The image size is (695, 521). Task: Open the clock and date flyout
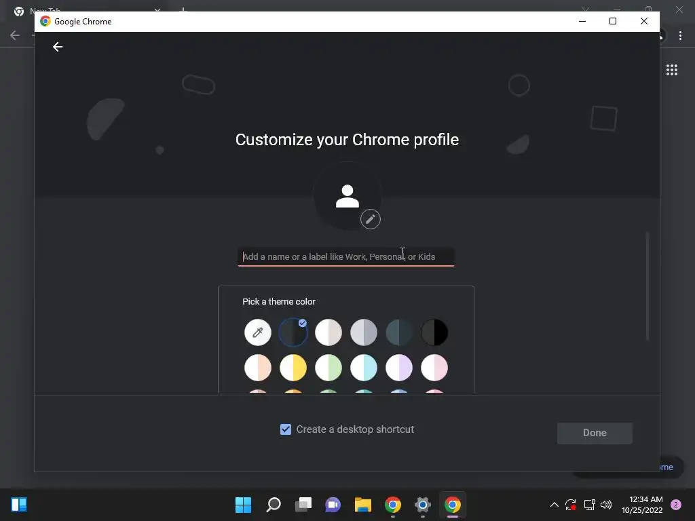pos(642,505)
